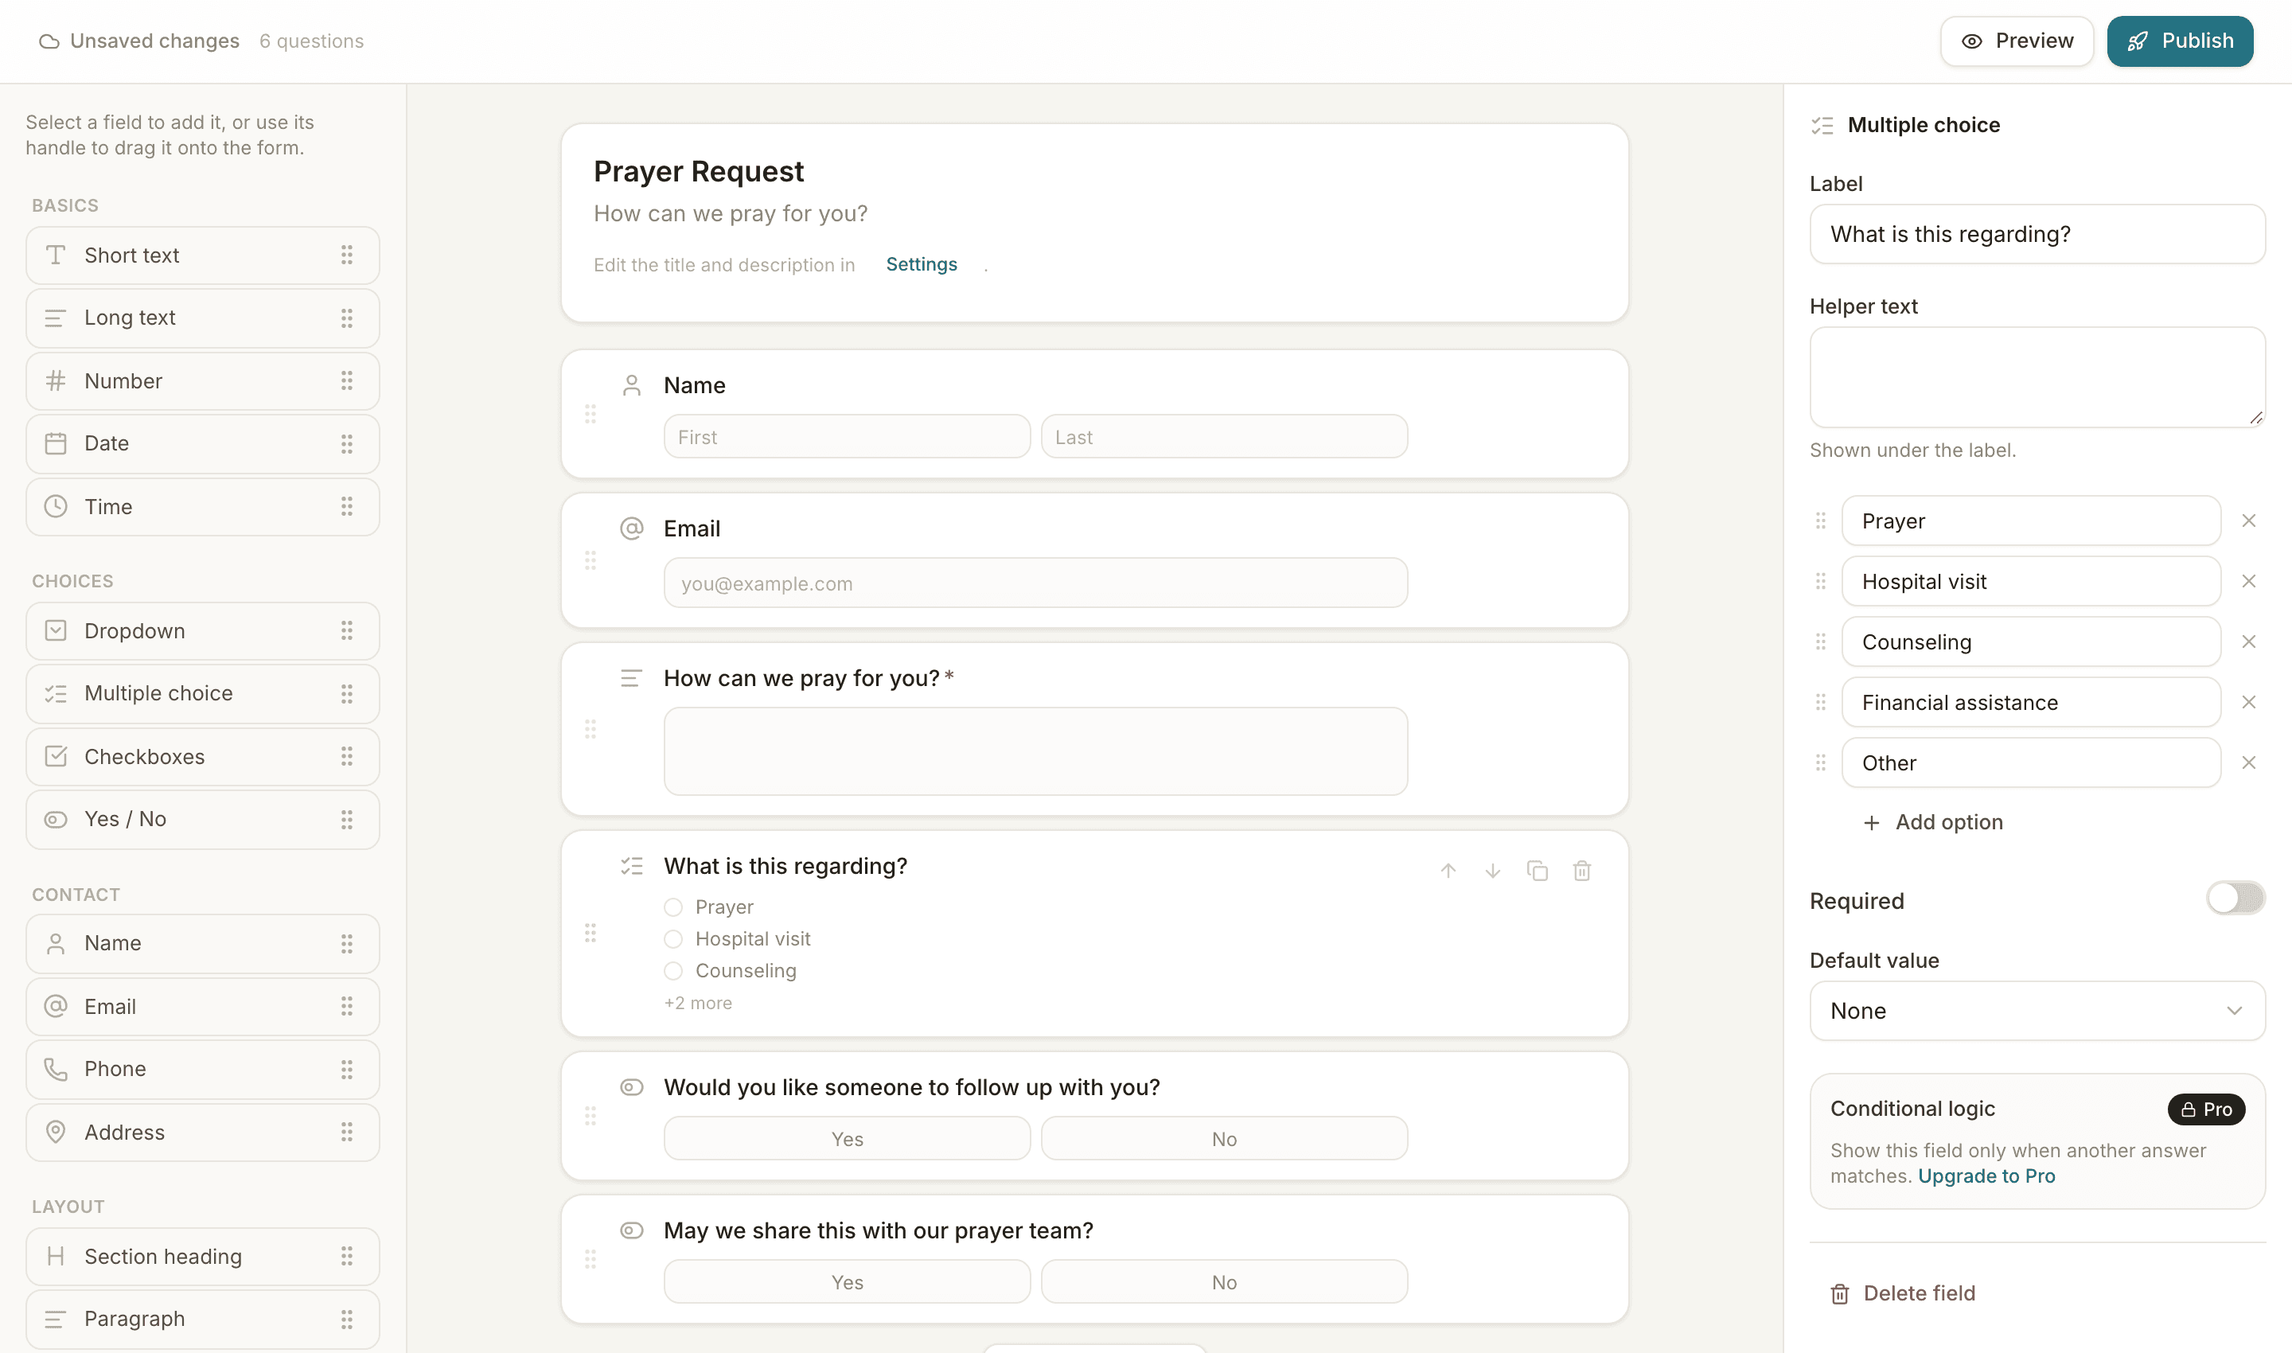2292x1353 pixels.
Task: Click the drag handle of the Prayer option
Action: [x=1821, y=521]
